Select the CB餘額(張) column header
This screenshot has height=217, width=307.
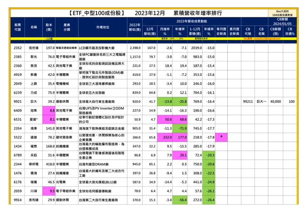(275, 32)
